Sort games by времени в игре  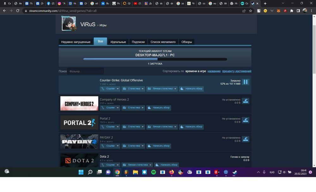(196, 71)
